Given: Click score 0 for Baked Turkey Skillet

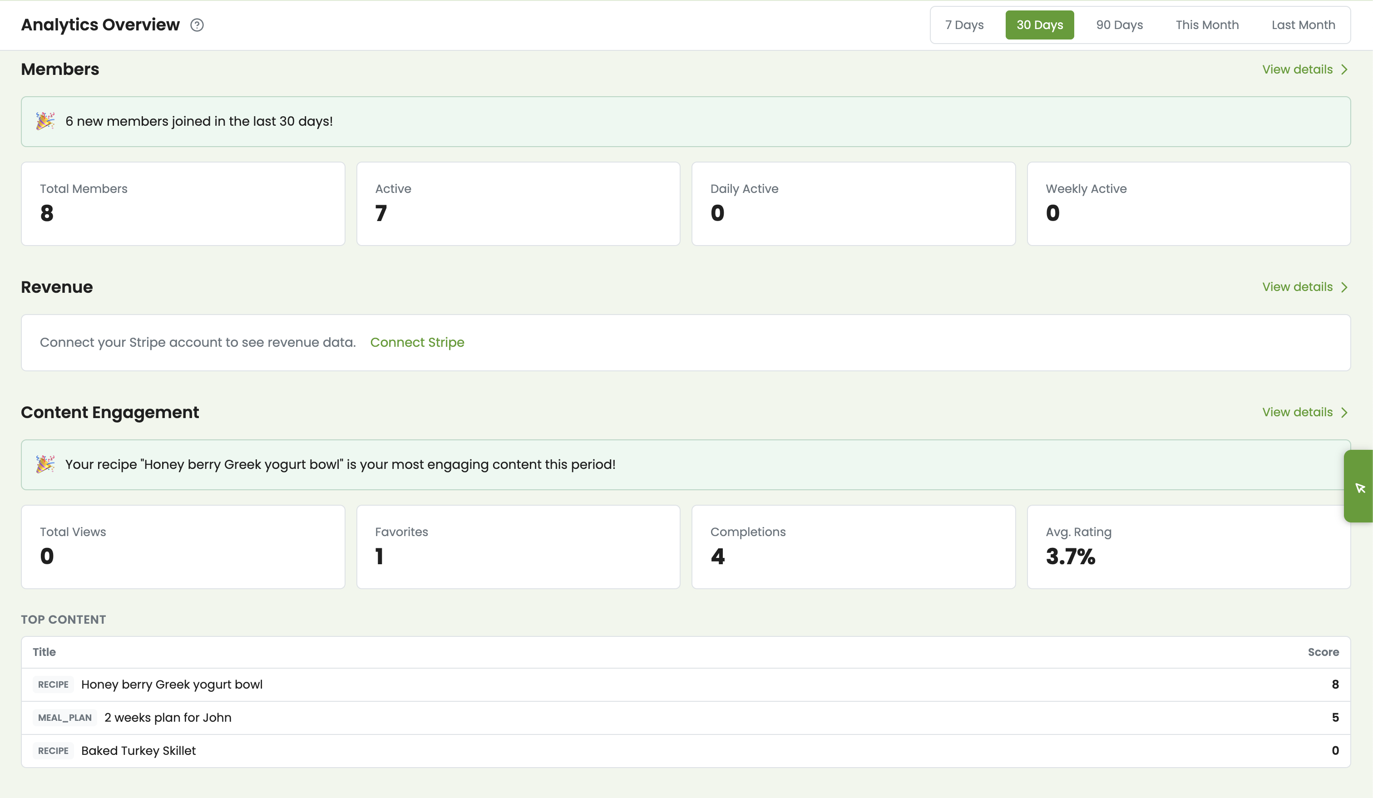Looking at the screenshot, I should (x=1335, y=751).
